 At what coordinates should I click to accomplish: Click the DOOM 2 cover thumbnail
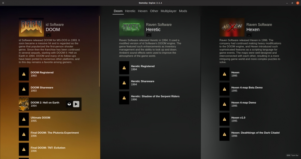click(24, 104)
